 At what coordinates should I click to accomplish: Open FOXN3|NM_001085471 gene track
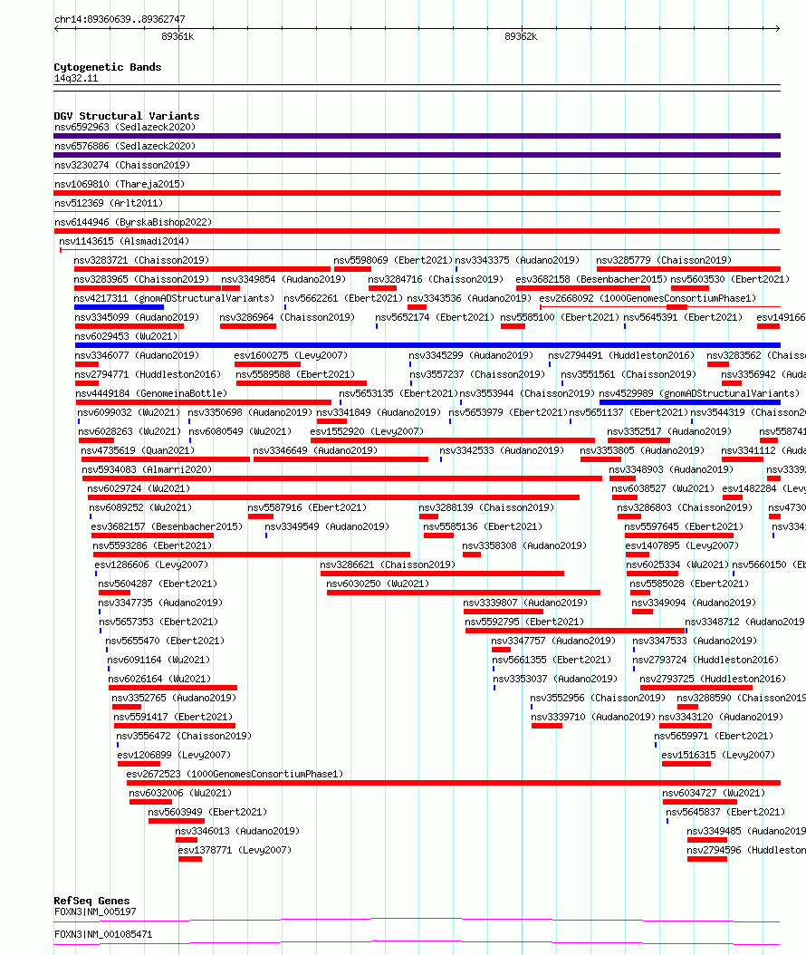click(417, 943)
